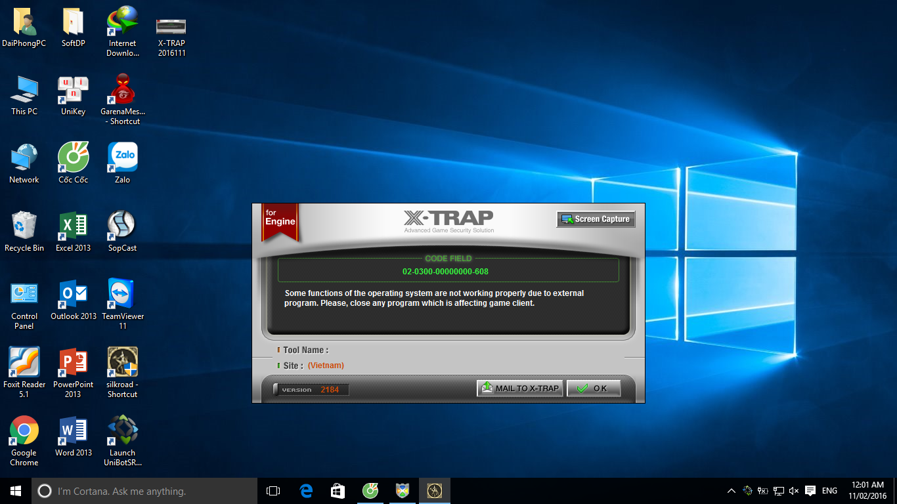Select the Google Chrome desktop shortcut
This screenshot has height=504, width=897.
pos(24,441)
